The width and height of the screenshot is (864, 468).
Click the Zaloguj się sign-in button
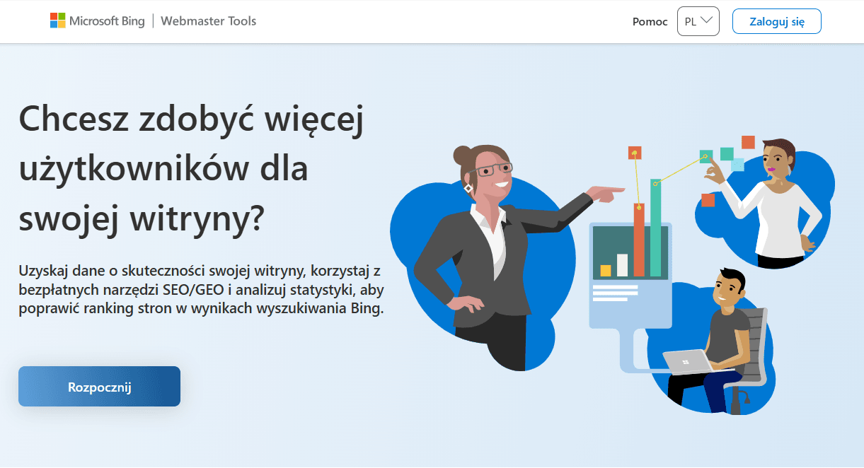(x=777, y=21)
